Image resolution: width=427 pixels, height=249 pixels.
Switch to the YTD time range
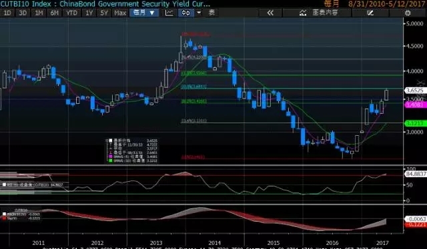(71, 13)
